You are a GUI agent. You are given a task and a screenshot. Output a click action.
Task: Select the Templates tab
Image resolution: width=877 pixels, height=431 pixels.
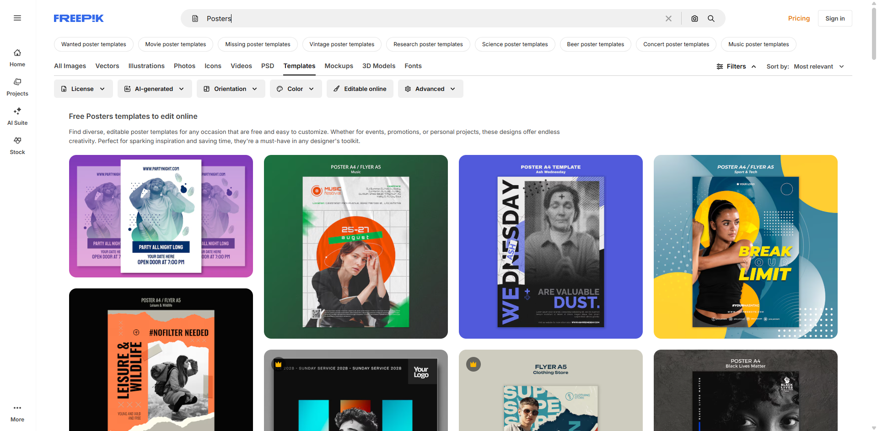[299, 66]
